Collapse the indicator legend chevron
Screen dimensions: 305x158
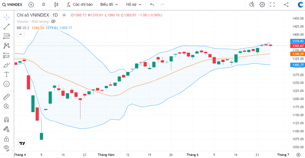tap(21, 34)
